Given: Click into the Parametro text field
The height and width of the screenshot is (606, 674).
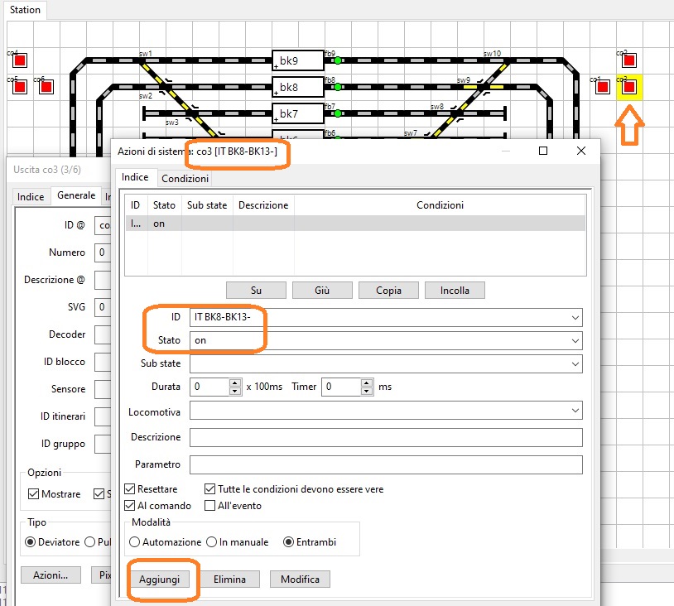Looking at the screenshot, I should coord(385,464).
